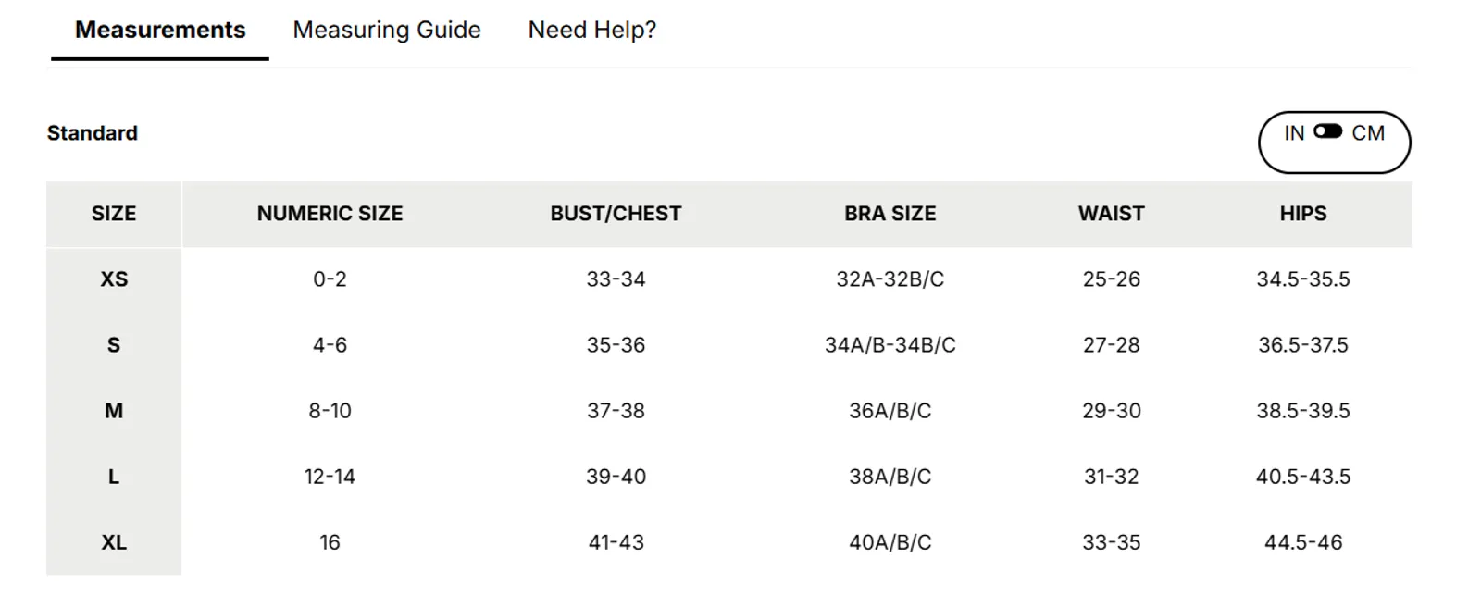Select the S size row label
The height and width of the screenshot is (608, 1481).
coord(114,345)
